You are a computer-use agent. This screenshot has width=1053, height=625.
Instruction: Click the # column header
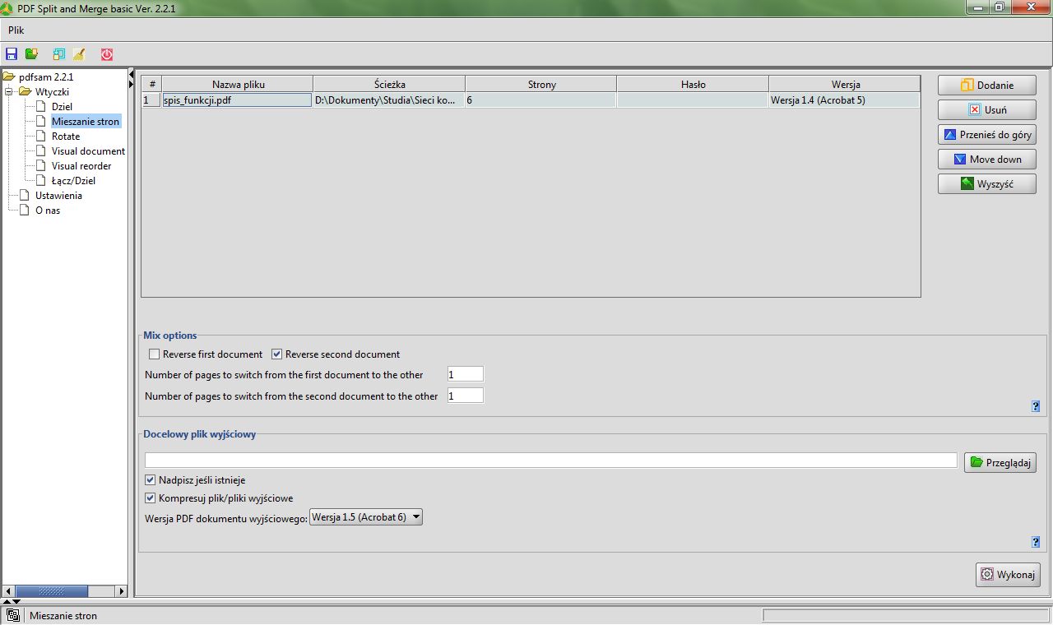click(x=152, y=84)
